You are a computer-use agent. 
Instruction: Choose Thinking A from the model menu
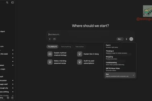tap(120, 52)
